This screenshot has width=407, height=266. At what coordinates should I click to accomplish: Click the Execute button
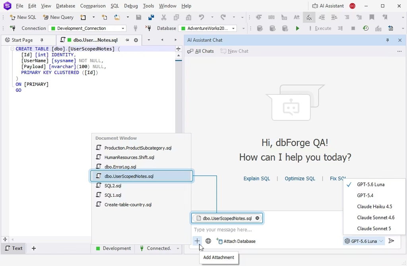pos(320,28)
